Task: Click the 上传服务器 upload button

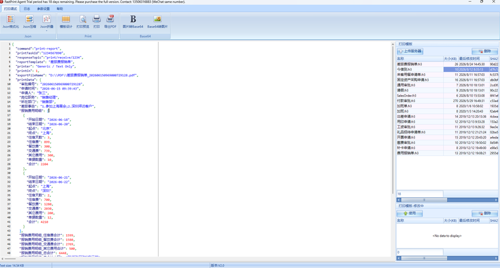Action: pos(410,51)
